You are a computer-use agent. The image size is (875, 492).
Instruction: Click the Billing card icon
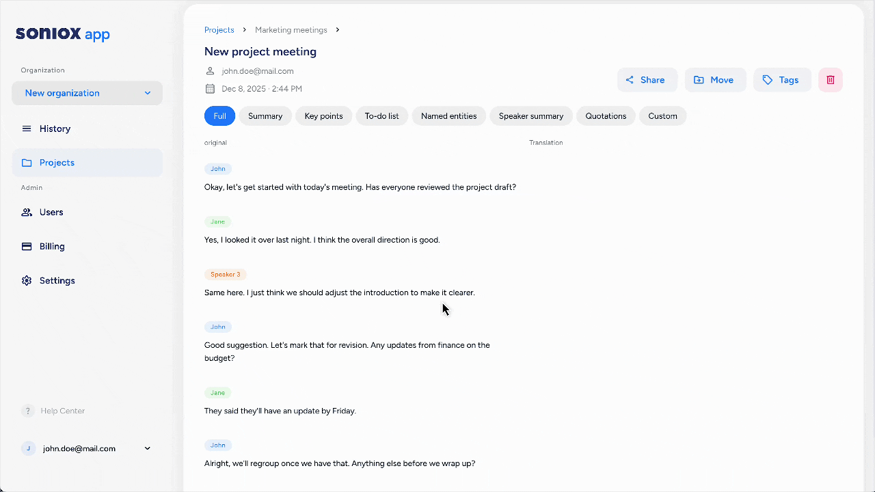[x=27, y=247]
